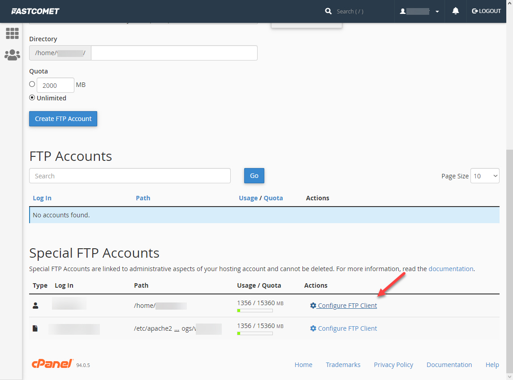Viewport: 513px width, 380px height.
Task: Click the FTP Accounts search field
Action: [130, 176]
